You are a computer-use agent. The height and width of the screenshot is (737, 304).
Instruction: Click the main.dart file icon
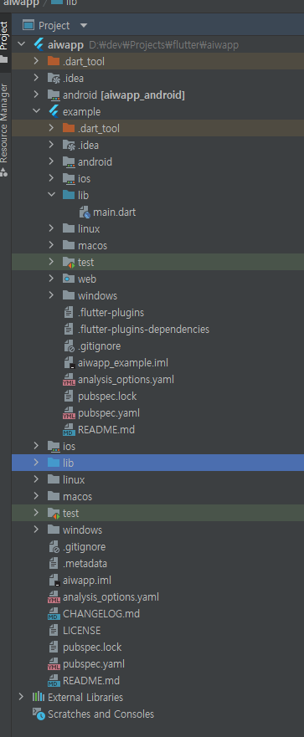tap(85, 212)
